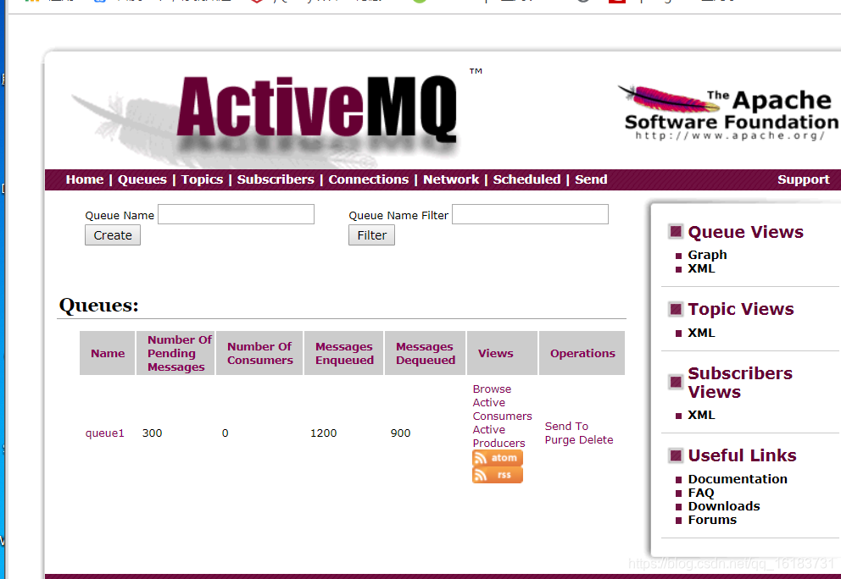Focus the Queue Name Filter field
The height and width of the screenshot is (579, 841).
point(530,214)
